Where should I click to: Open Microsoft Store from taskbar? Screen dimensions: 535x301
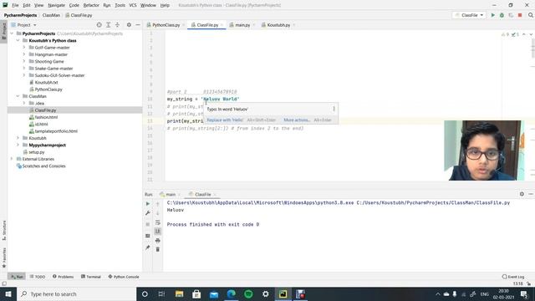pos(196,293)
